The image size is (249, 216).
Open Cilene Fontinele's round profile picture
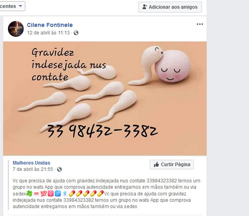16,29
